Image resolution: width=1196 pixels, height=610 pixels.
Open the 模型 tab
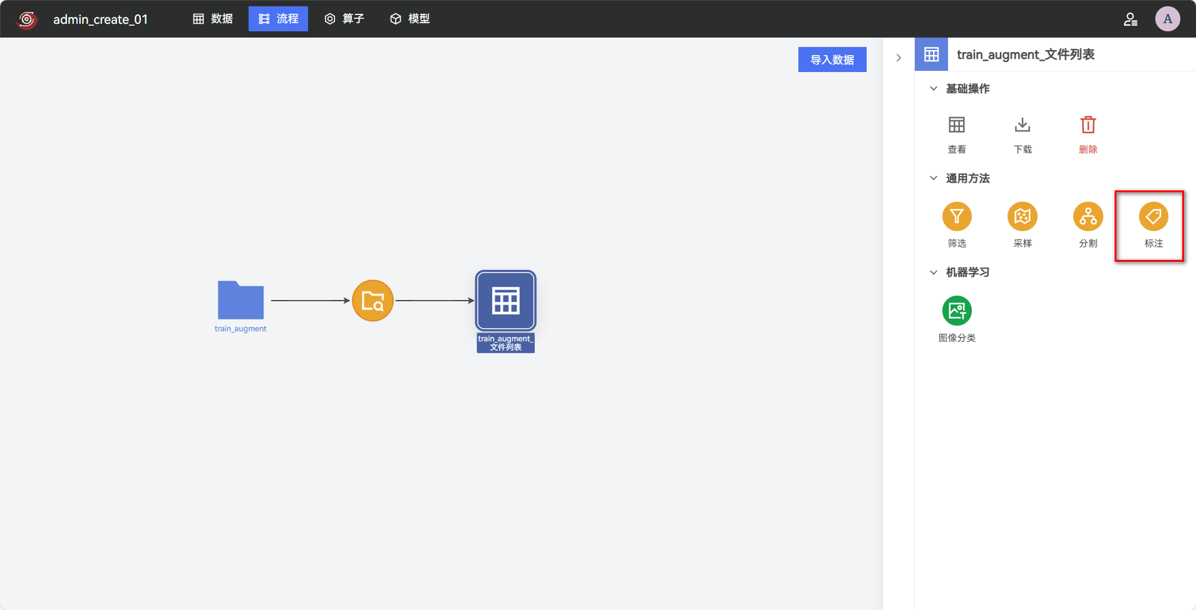(410, 19)
